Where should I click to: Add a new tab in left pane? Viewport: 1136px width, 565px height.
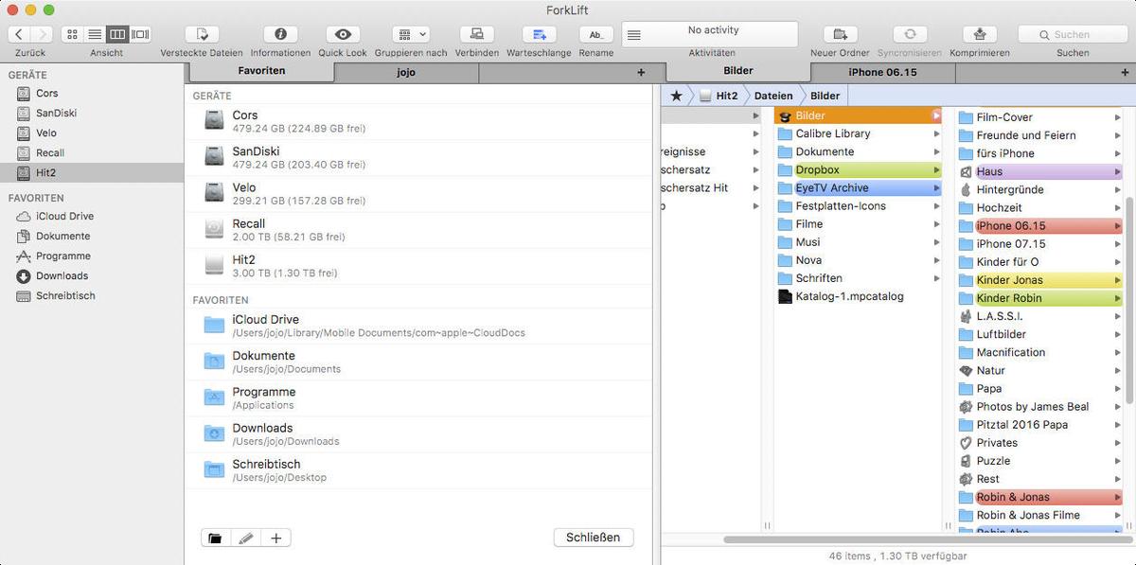point(641,72)
